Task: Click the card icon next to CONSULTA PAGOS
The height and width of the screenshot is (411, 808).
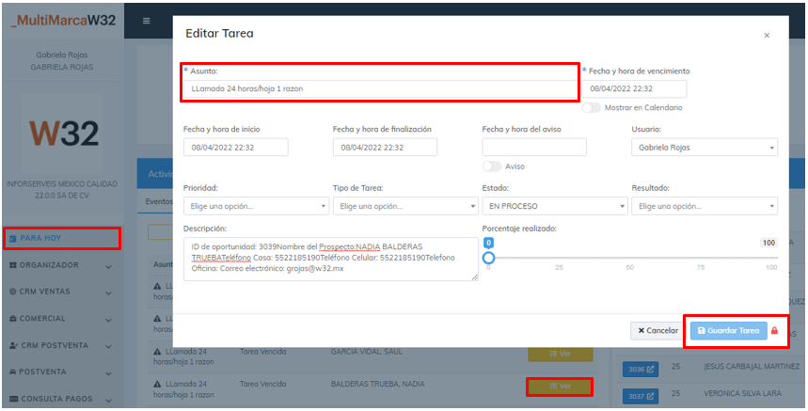Action: click(x=14, y=399)
